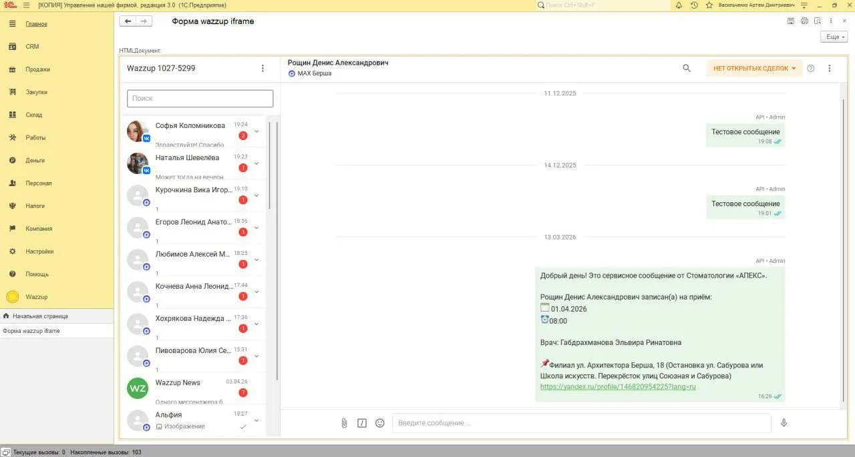
Task: Go back with the left arrow button
Action: (128, 21)
